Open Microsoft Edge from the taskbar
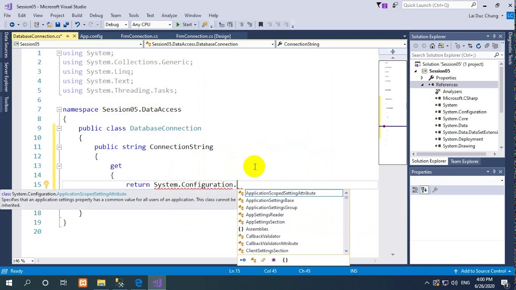 click(x=138, y=283)
